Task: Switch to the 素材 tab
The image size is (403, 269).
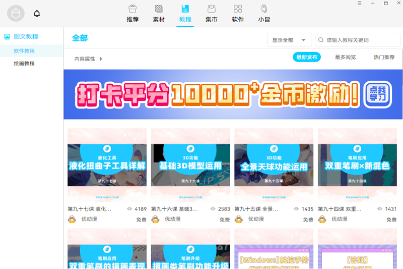Action: tap(159, 14)
